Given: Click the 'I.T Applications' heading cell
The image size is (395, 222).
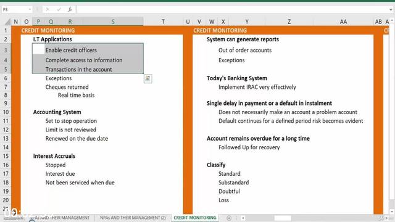Looking at the screenshot, I should [52, 39].
